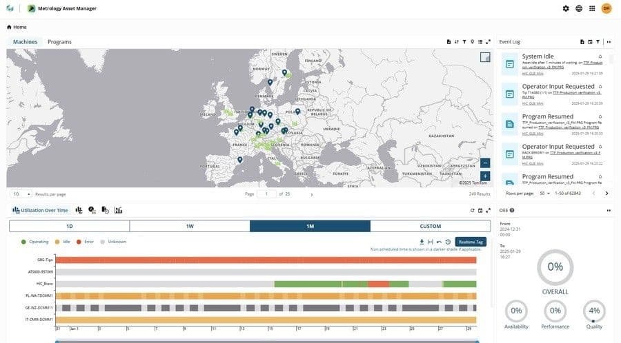Open the apps grid launcher
The image size is (621, 343).
click(592, 8)
